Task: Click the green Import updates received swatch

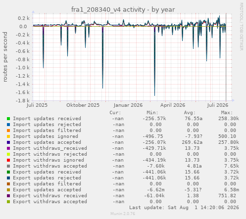Action: 8,119
